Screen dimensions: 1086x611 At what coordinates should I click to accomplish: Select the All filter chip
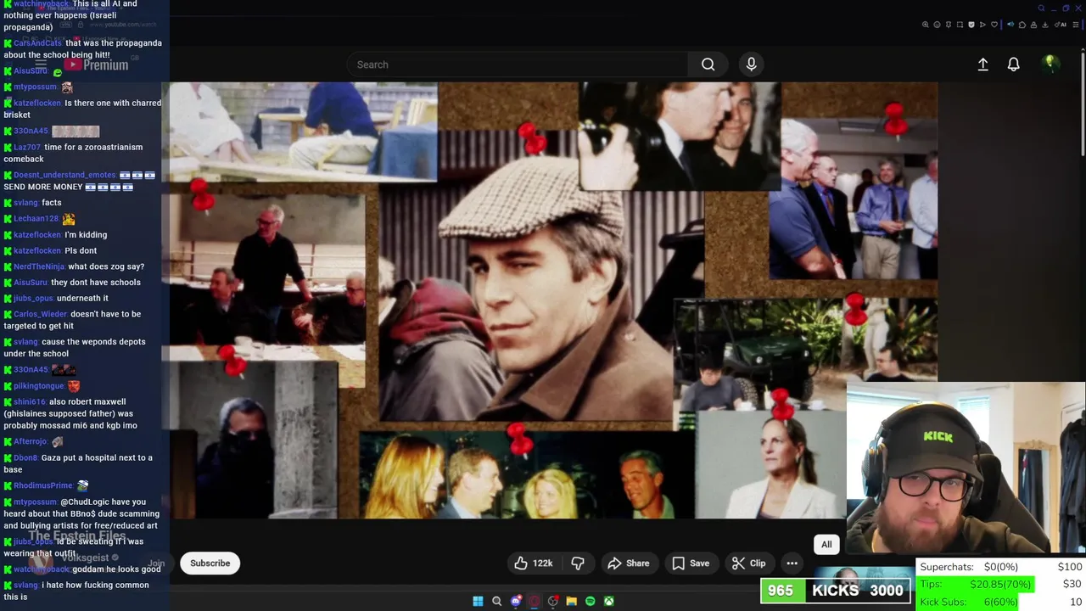(x=826, y=544)
